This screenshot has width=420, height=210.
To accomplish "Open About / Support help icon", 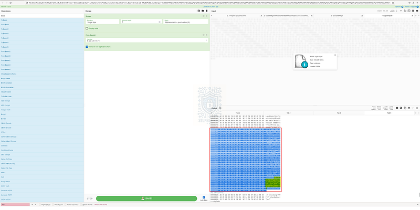I will tap(418, 6).
